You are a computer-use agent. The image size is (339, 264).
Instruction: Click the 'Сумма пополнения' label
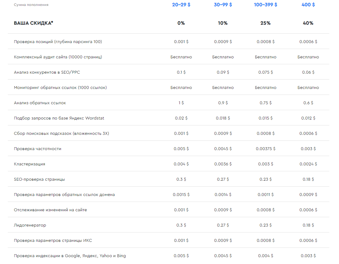(31, 5)
